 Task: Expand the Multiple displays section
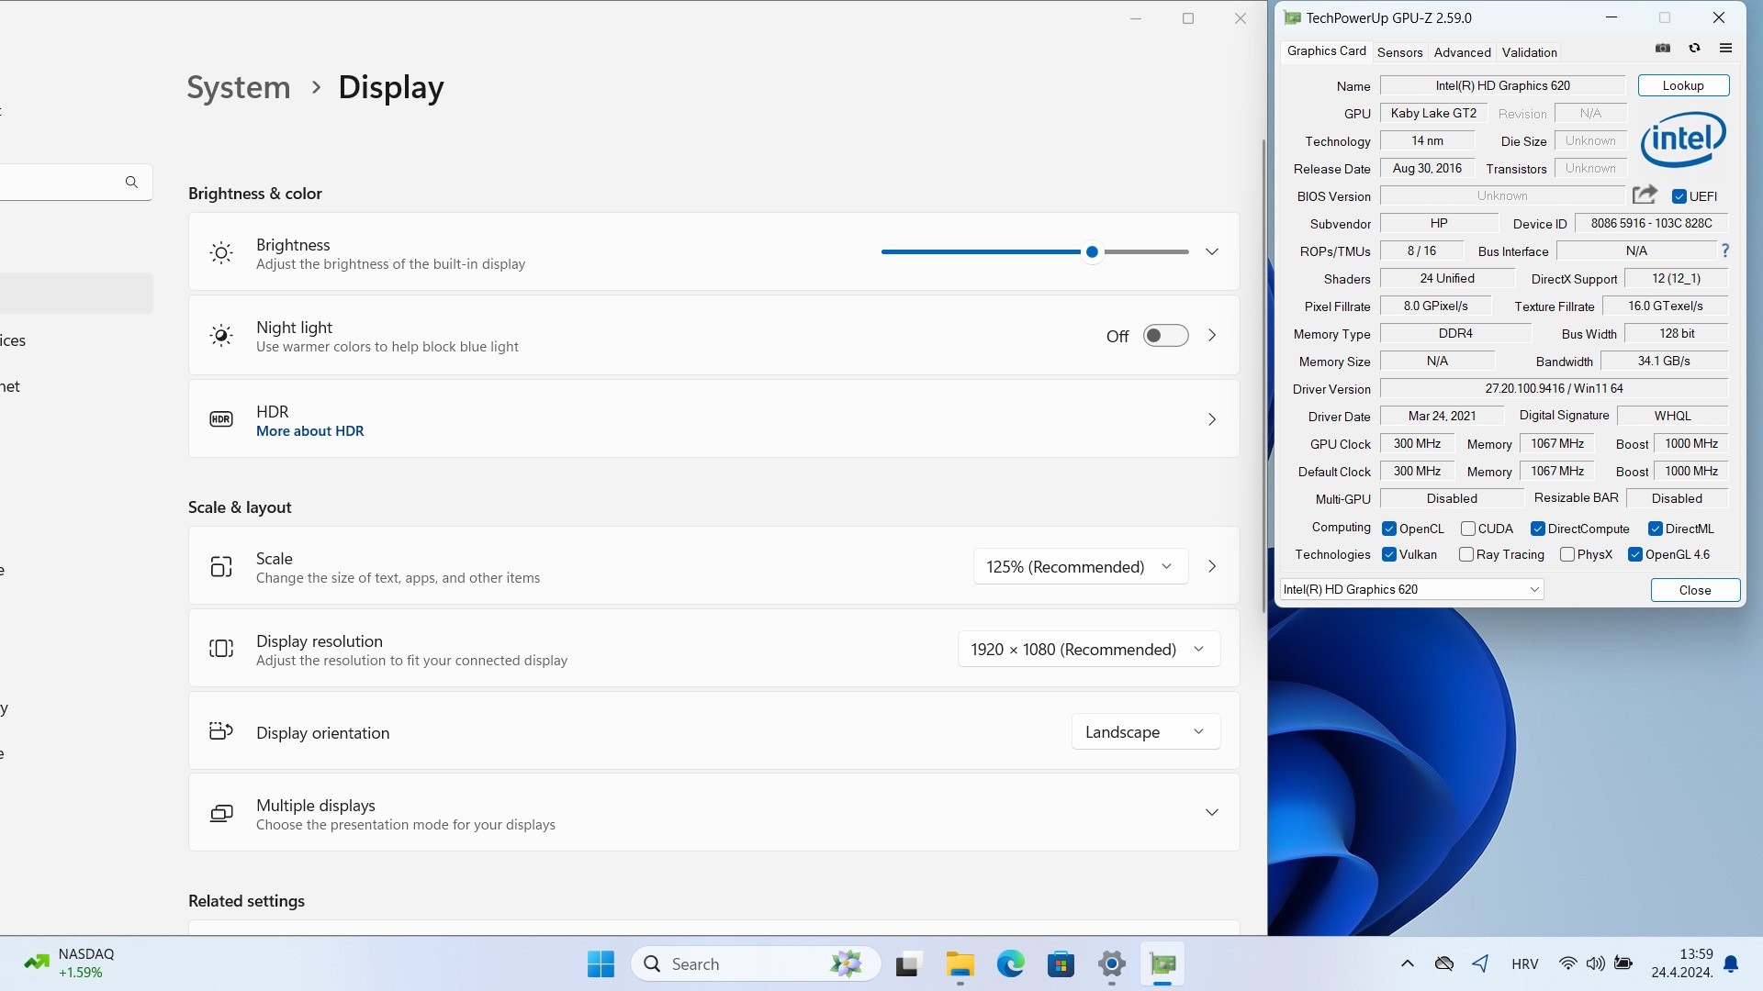pos(1212,812)
